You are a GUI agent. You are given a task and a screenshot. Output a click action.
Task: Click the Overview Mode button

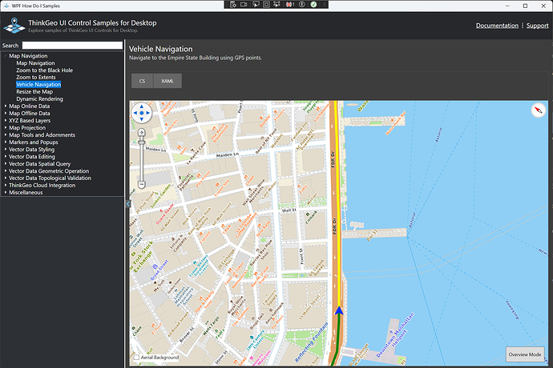525,354
